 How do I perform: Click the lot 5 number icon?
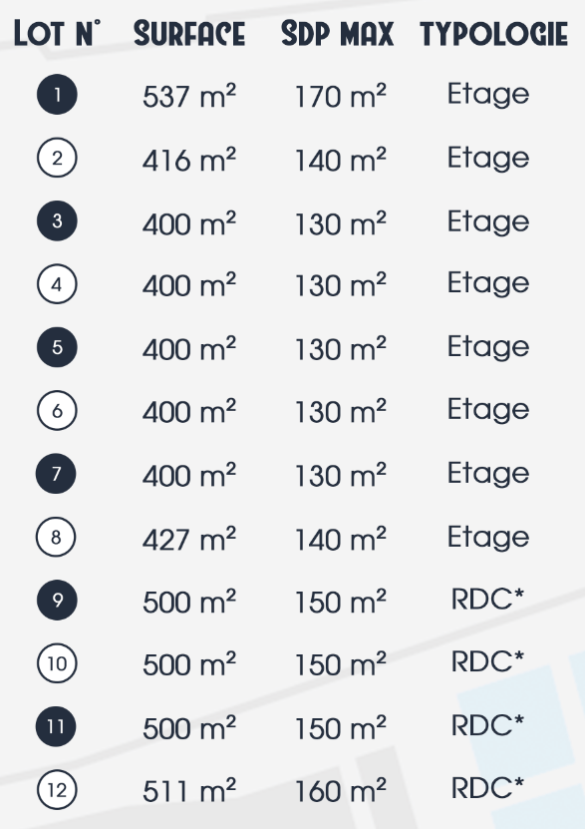(57, 347)
